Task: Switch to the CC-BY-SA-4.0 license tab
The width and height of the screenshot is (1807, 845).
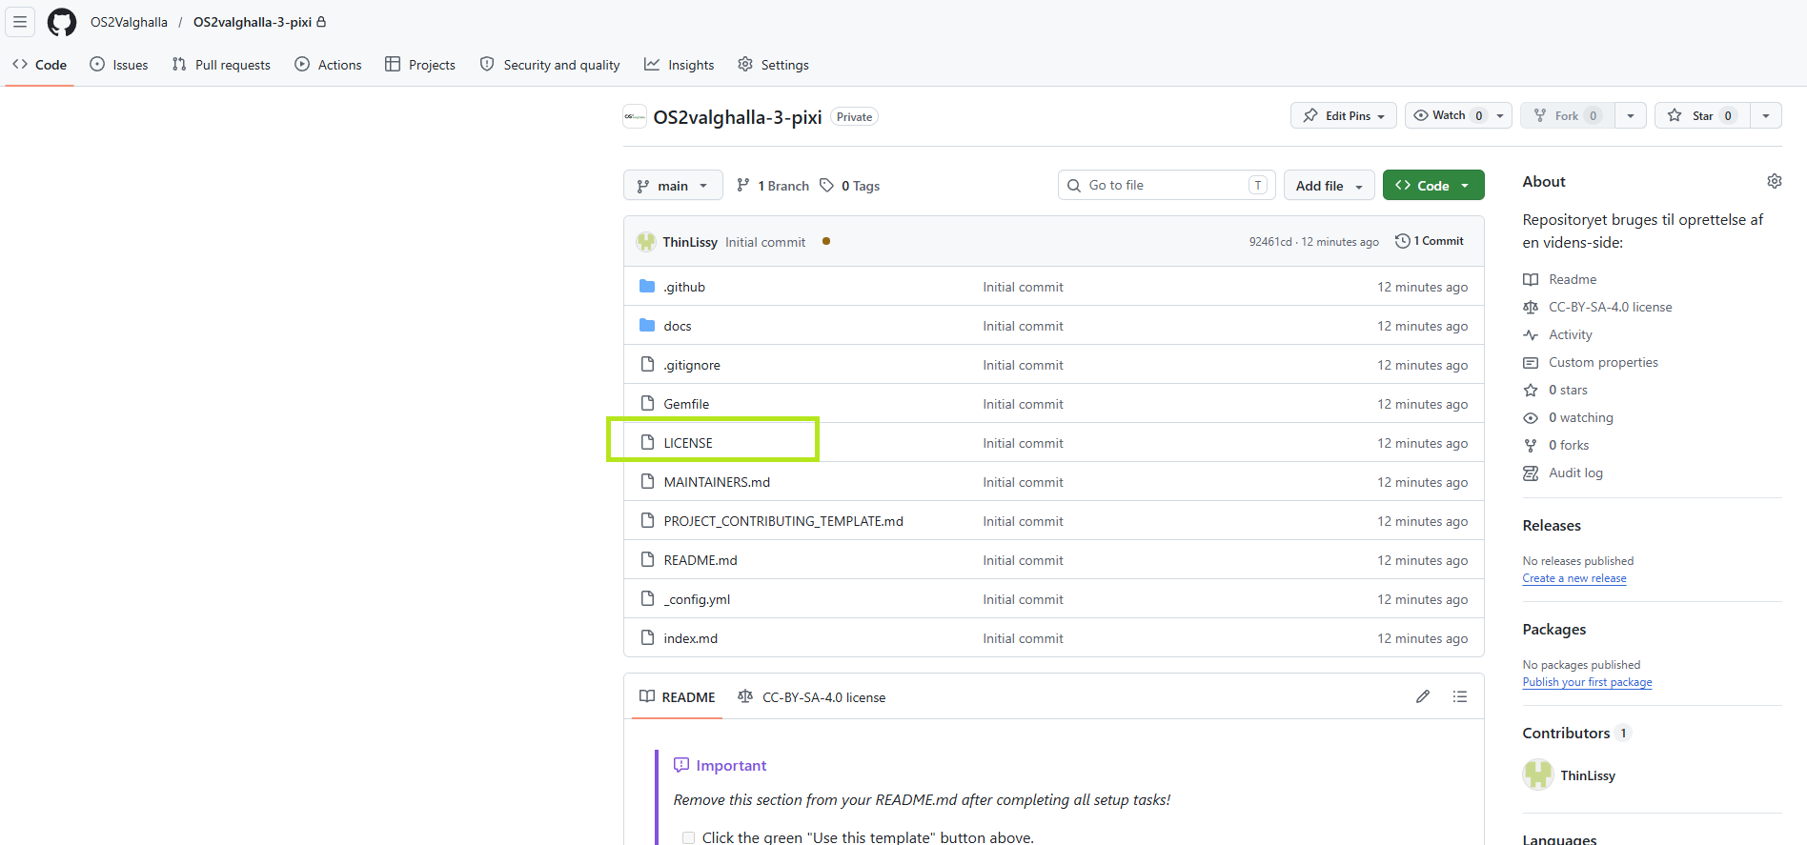Action: click(812, 697)
